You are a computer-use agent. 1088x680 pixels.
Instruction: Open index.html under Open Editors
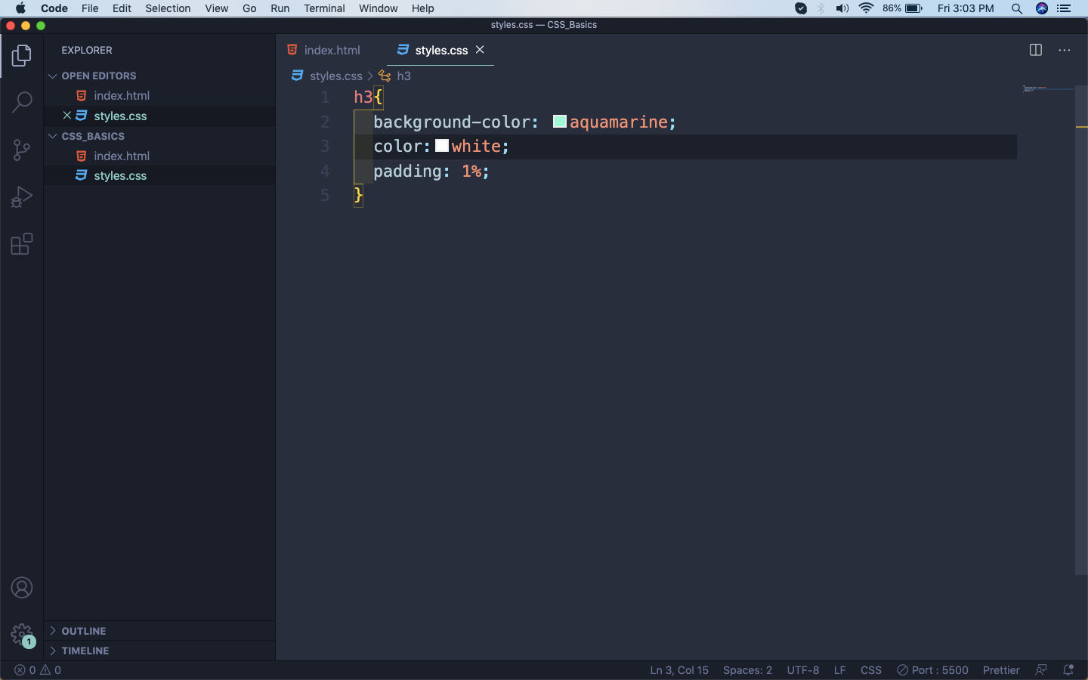pyautogui.click(x=122, y=96)
